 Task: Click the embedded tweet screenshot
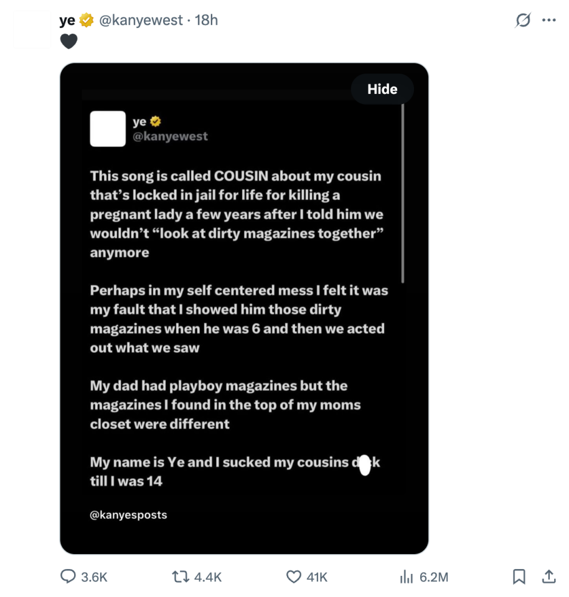point(245,311)
